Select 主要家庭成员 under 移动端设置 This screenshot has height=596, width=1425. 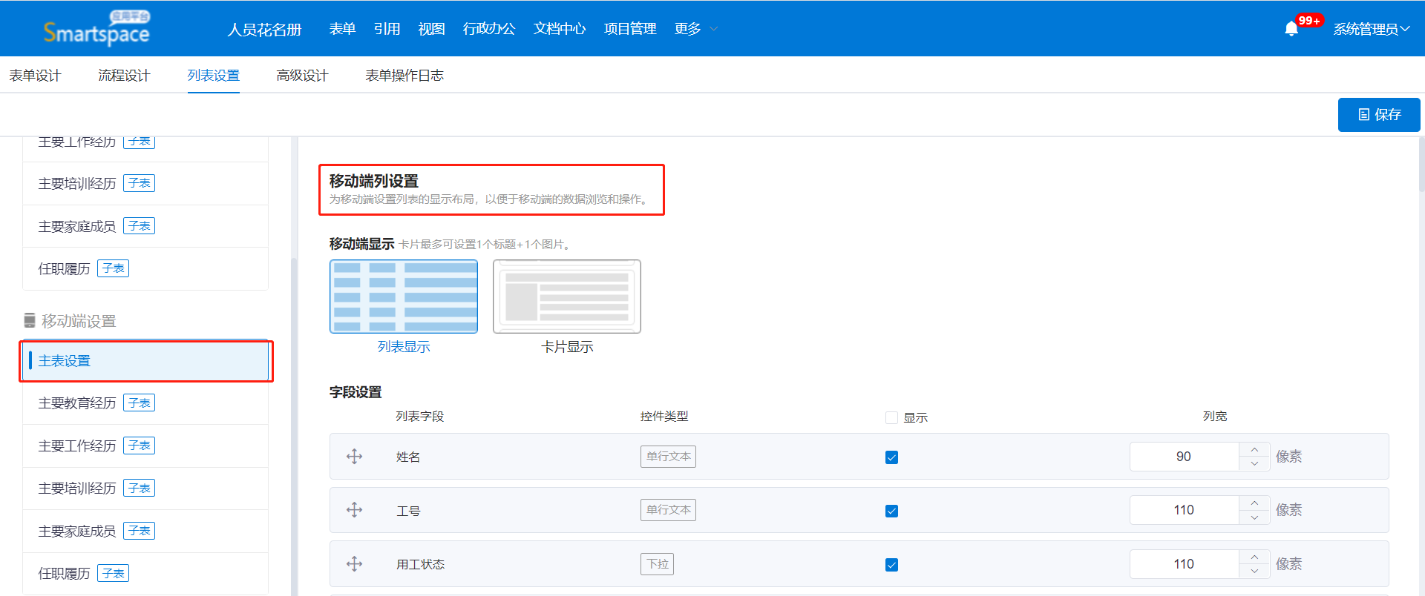tap(145, 531)
